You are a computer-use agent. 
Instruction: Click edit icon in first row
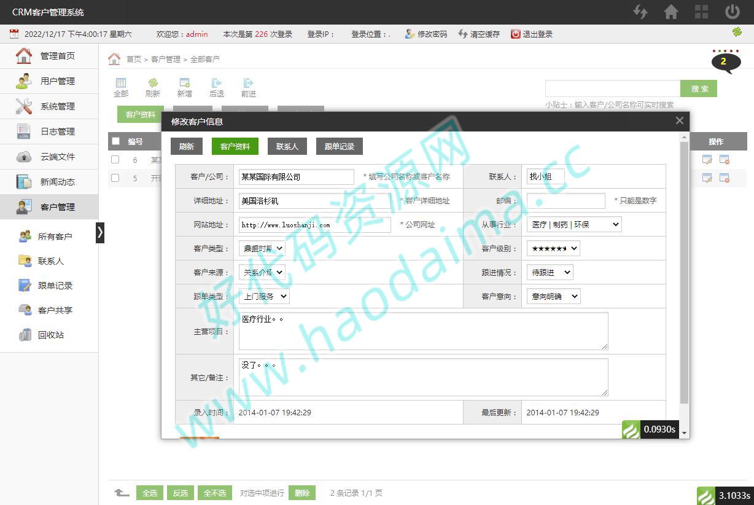707,160
